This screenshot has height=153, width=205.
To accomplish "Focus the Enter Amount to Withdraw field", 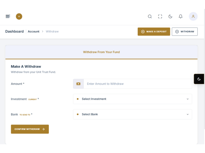I will click(x=138, y=84).
